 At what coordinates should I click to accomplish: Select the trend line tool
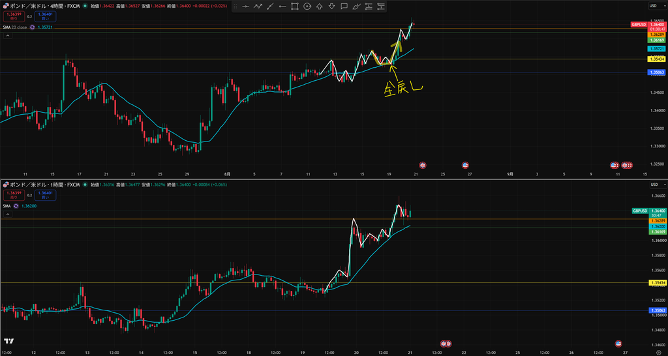[x=269, y=6]
